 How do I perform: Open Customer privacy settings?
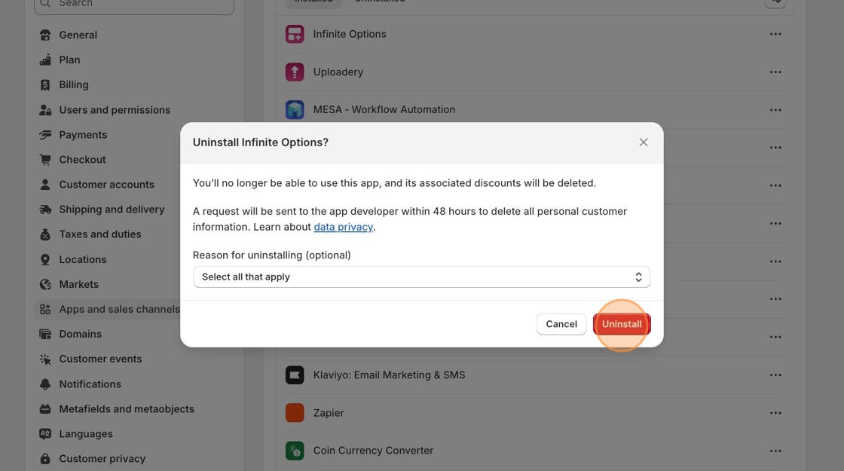pos(102,458)
